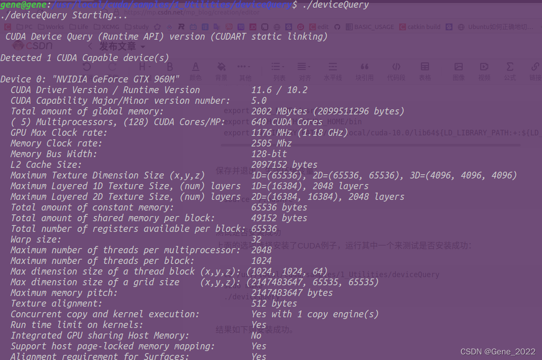Open the Works bookmark folder
Screen dimensions: 542x360
51,27
